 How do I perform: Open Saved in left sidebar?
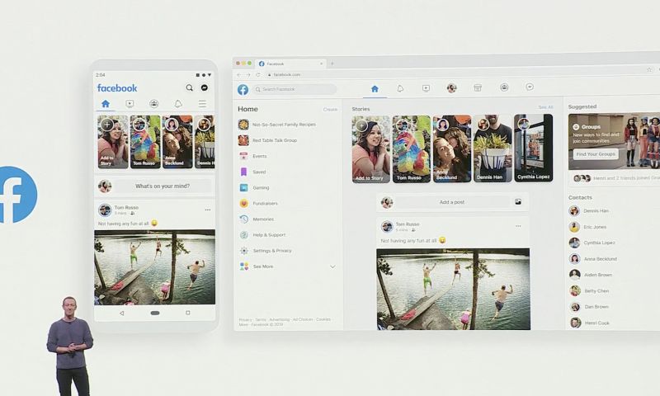point(252,172)
